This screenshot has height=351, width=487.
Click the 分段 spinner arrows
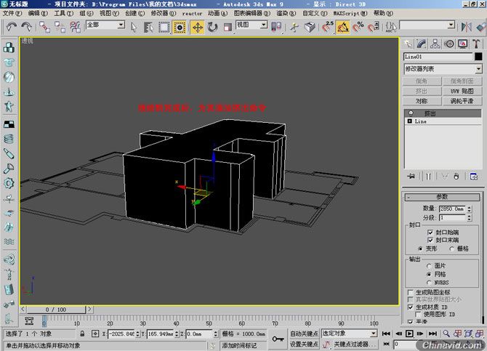point(470,218)
